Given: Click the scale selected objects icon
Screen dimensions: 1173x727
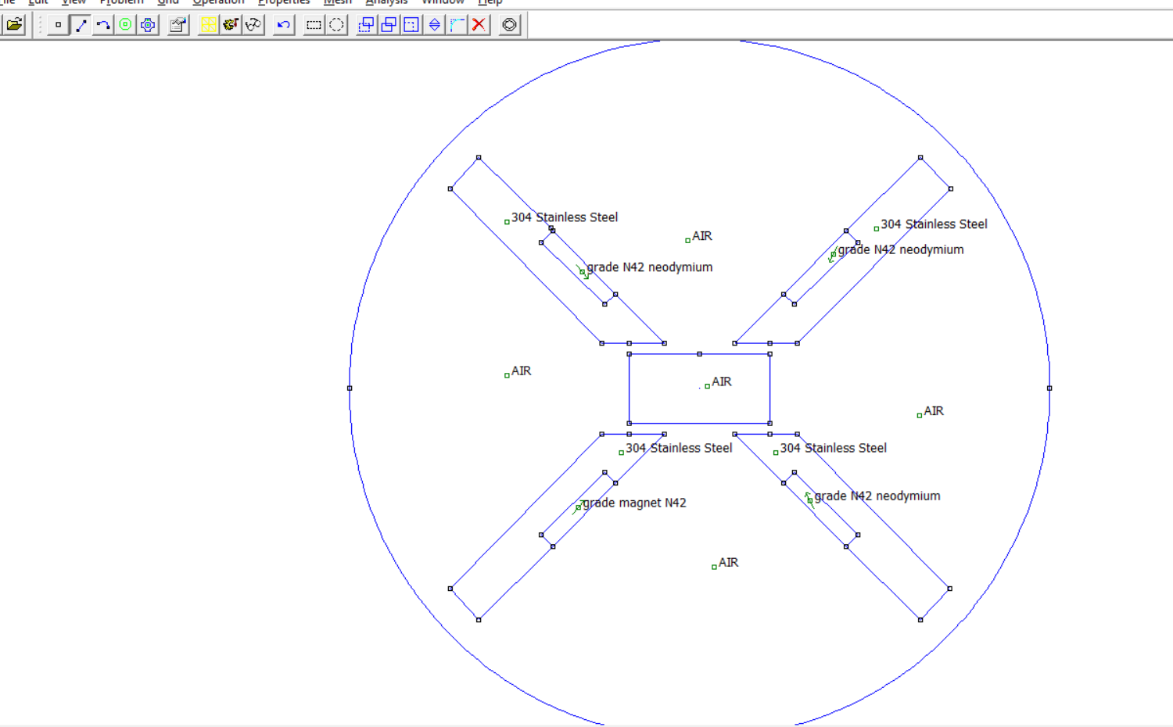Looking at the screenshot, I should click(411, 25).
